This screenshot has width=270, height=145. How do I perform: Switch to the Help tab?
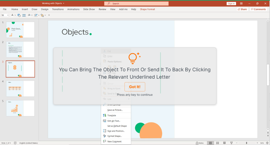(134, 9)
